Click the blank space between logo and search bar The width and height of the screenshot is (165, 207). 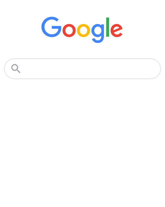point(82,51)
